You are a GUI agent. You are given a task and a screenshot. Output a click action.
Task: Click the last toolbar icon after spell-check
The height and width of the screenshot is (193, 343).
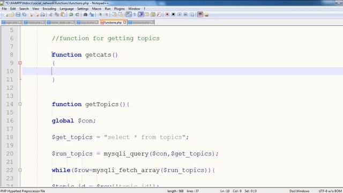click(x=206, y=14)
